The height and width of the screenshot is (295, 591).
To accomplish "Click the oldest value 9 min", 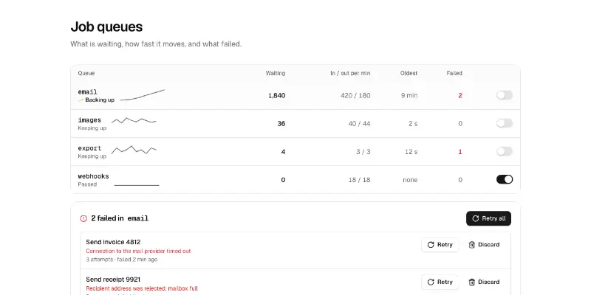I will pos(409,96).
